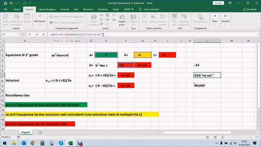Viewport: 261px width, 147px height.
Task: Insert a Colonne sparkline
Action: (x=153, y=19)
